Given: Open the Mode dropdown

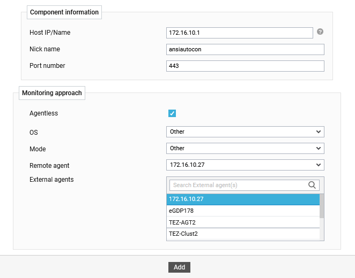Looking at the screenshot, I should tap(245, 149).
